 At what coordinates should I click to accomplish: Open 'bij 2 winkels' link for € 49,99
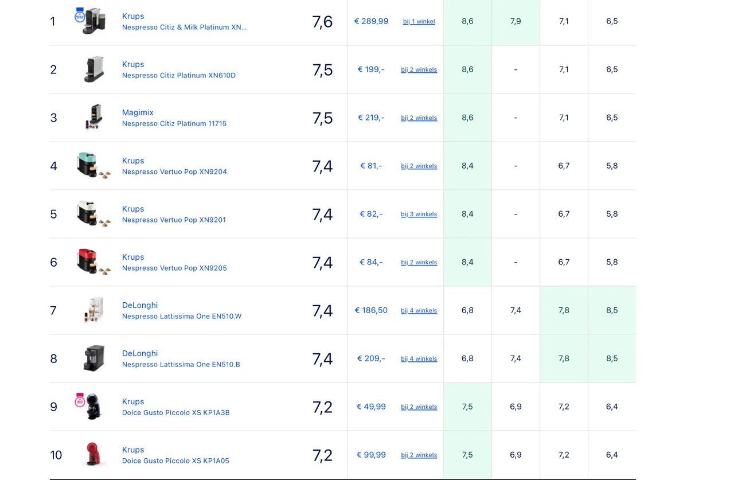pyautogui.click(x=419, y=407)
